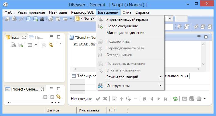Click the new connection icon in the navigator panel
The image size is (216, 116).
coord(20,45)
